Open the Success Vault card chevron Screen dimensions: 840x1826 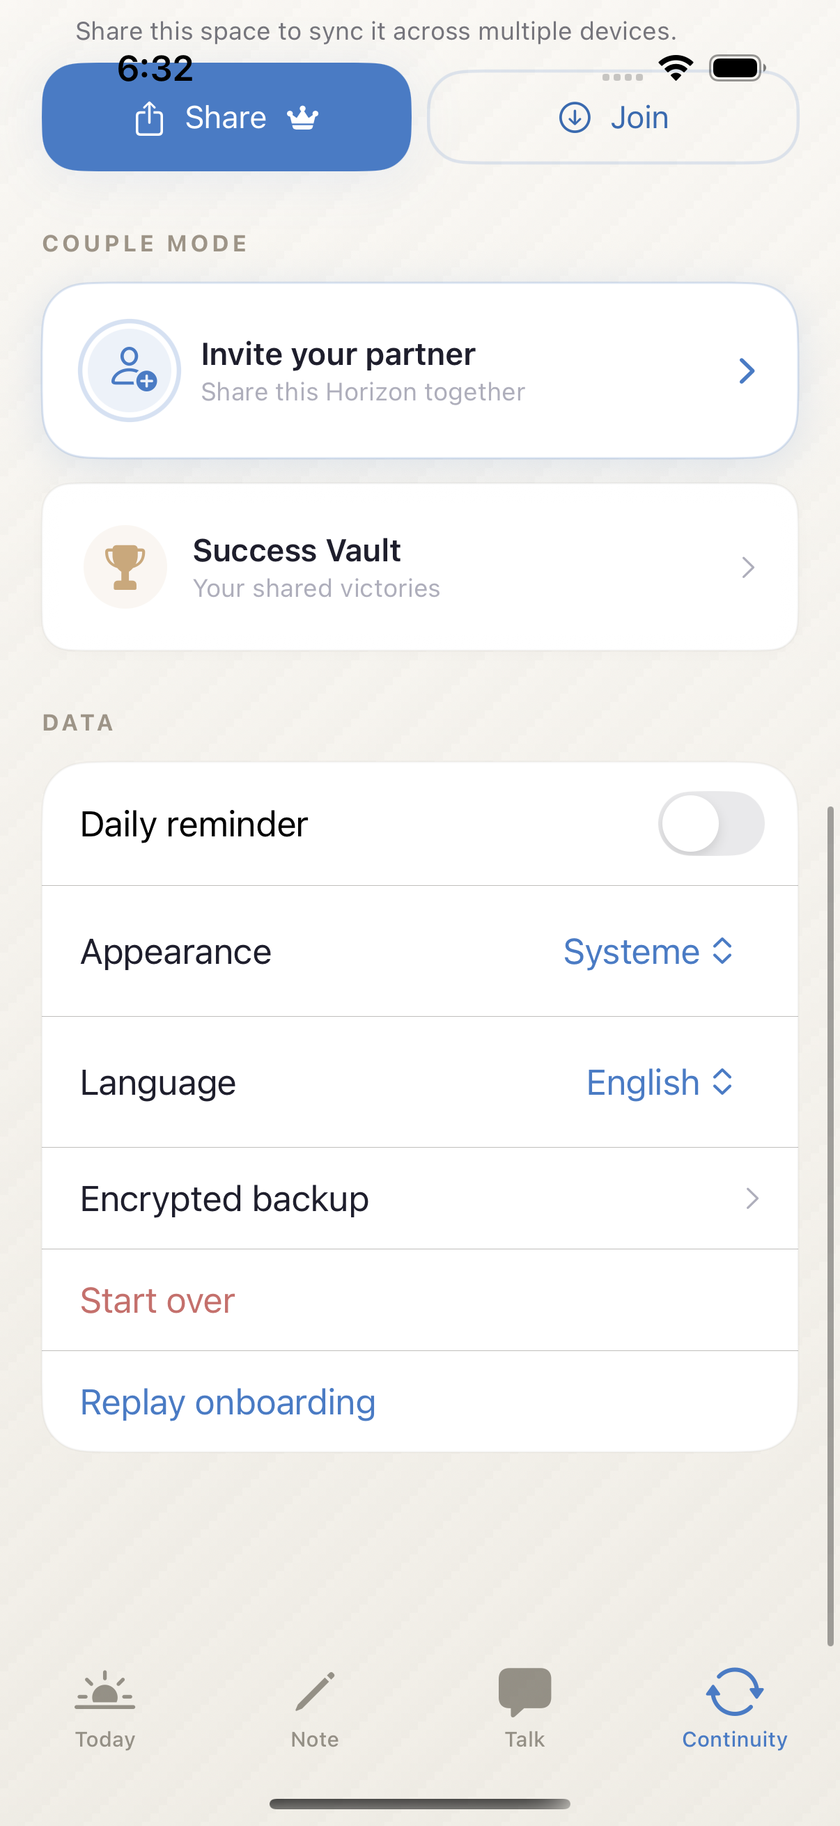click(747, 567)
